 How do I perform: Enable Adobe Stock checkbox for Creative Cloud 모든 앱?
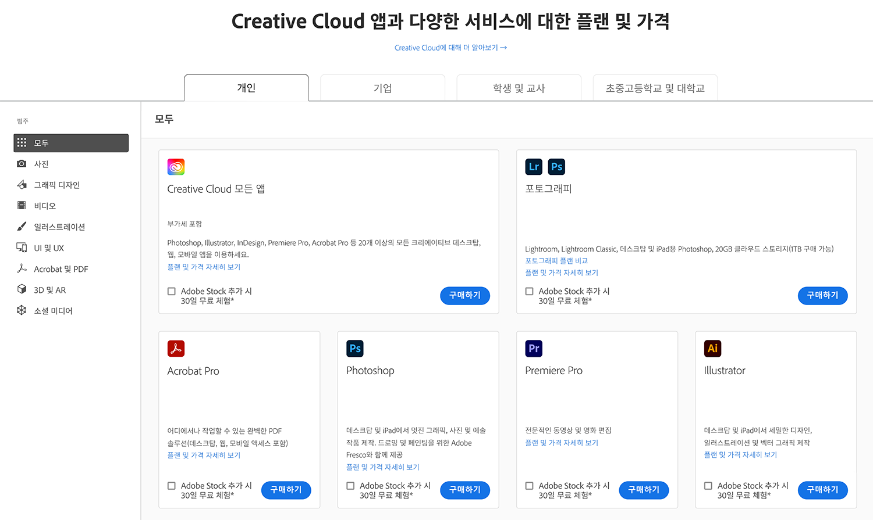(172, 292)
